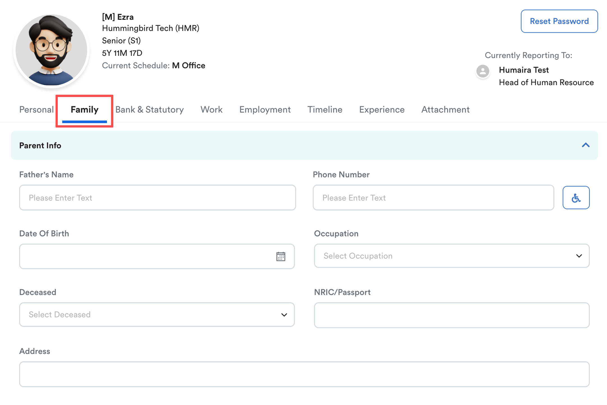This screenshot has height=405, width=607.
Task: Collapse the Parent Info section chevron
Action: click(585, 145)
